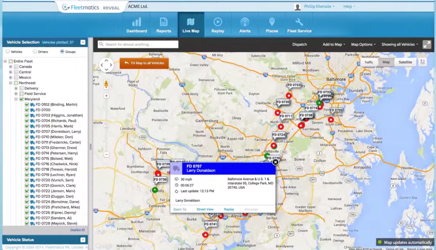Viewport: 436px width, 250px height.
Task: Open the Places tab
Action: pyautogui.click(x=272, y=25)
